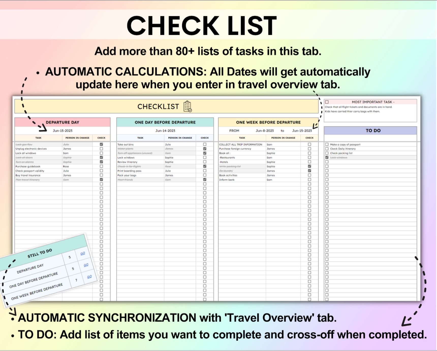Select the Departure Day date Jun-15-2023 cell
The width and height of the screenshot is (437, 351).
[x=63, y=131]
